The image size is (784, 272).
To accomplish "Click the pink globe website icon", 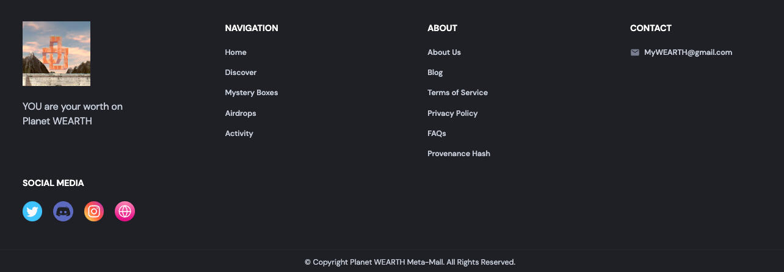I will [125, 212].
